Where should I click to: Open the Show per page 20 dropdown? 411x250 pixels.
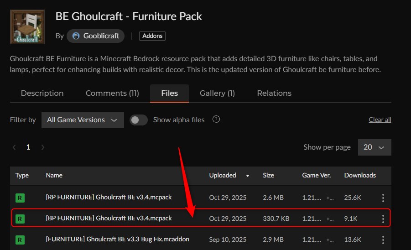(x=375, y=147)
